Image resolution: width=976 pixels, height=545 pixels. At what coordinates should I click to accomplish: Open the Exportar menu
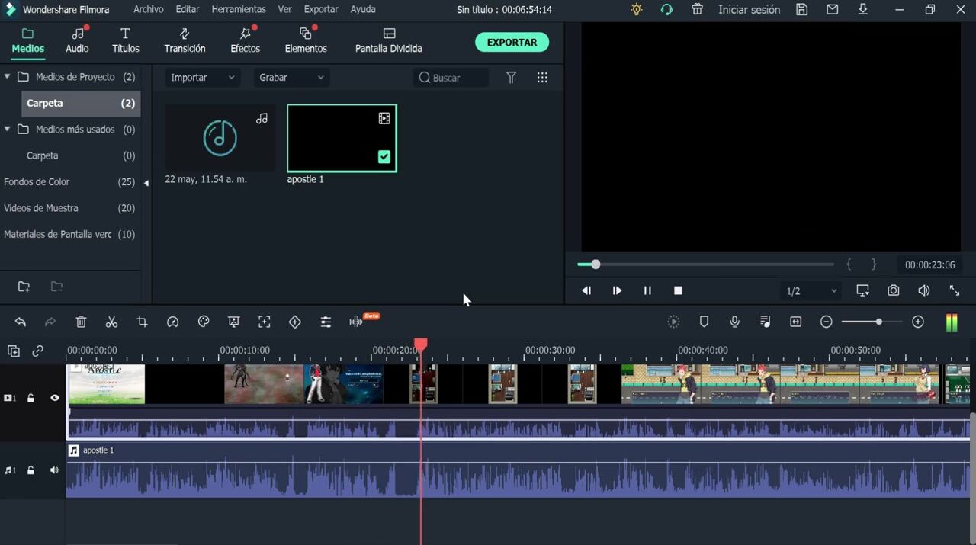(x=321, y=9)
